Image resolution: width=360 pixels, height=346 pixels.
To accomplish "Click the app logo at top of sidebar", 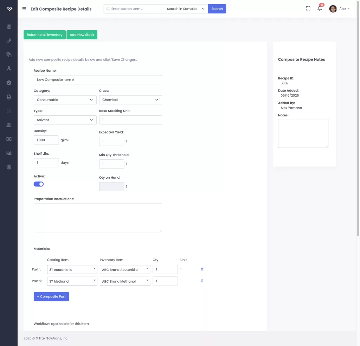I will (x=9, y=9).
